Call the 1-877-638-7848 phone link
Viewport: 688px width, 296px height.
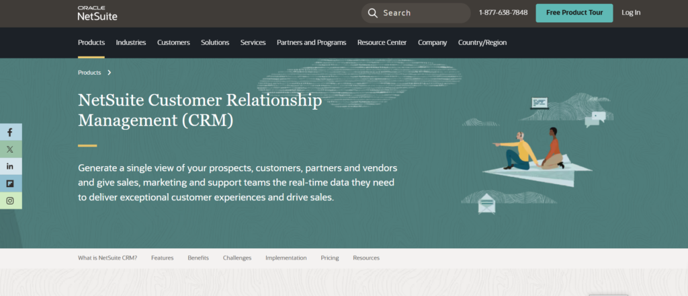tap(503, 13)
